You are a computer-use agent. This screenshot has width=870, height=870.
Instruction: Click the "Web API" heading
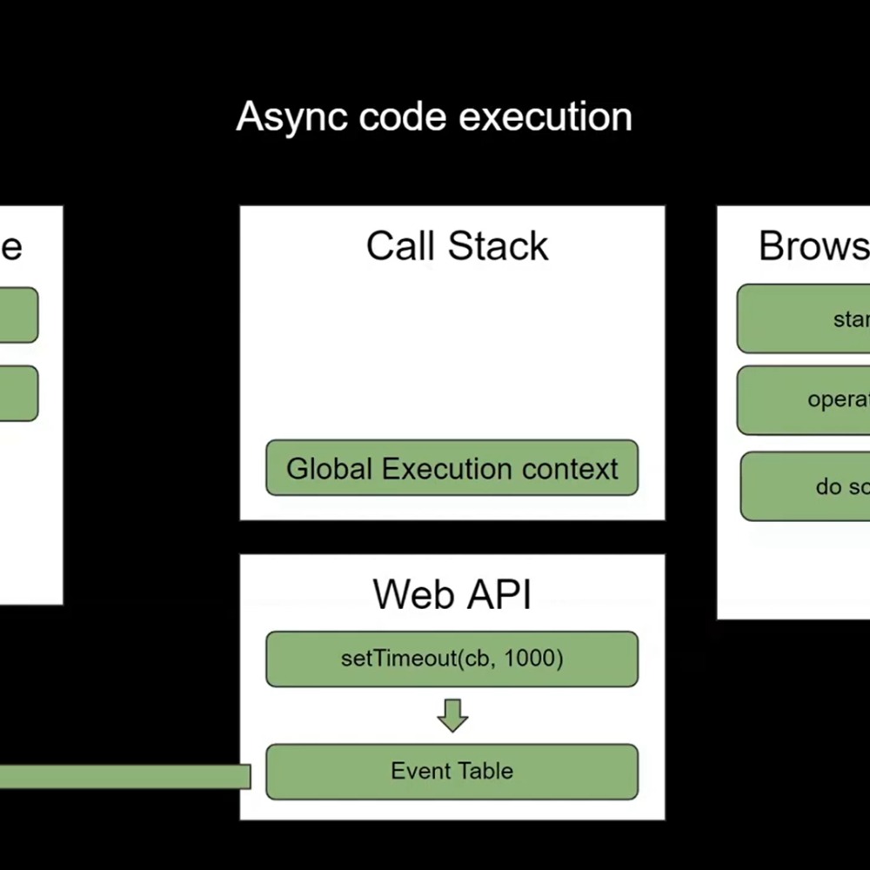(452, 594)
